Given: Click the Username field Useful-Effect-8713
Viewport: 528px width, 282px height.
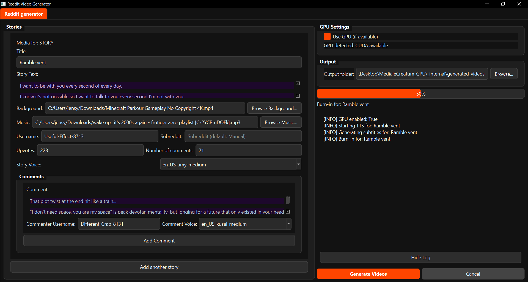Looking at the screenshot, I should point(100,136).
